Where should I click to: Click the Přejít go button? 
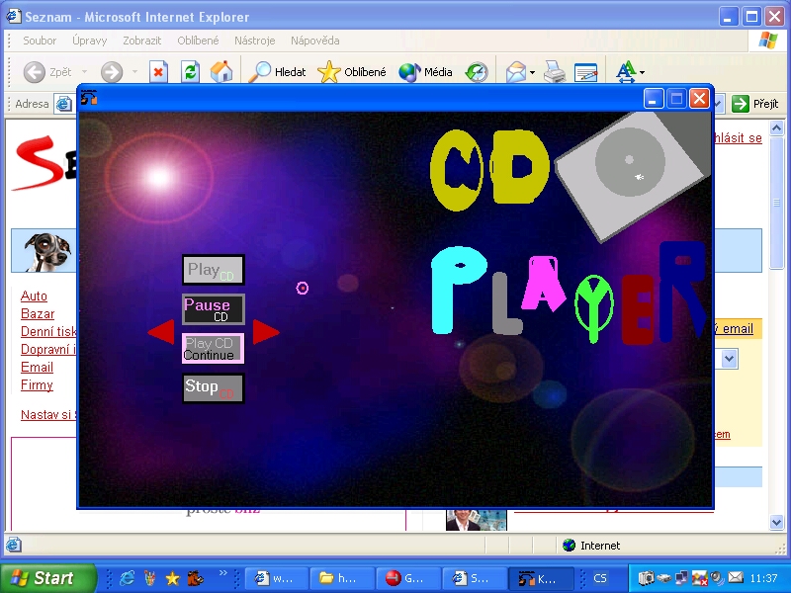755,104
